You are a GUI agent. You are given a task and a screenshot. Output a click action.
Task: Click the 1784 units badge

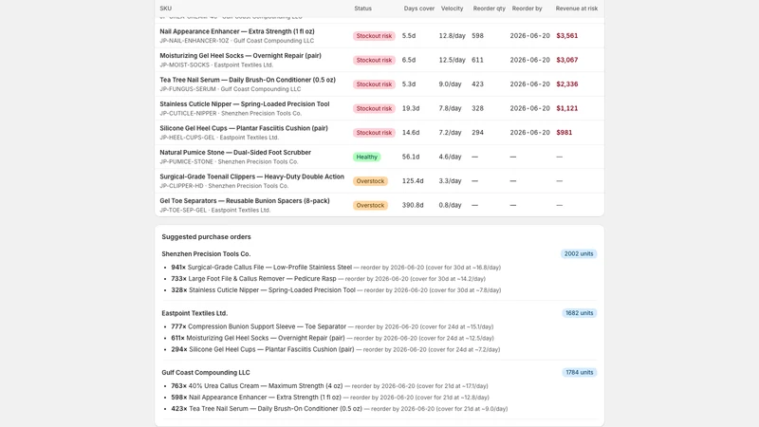click(579, 372)
